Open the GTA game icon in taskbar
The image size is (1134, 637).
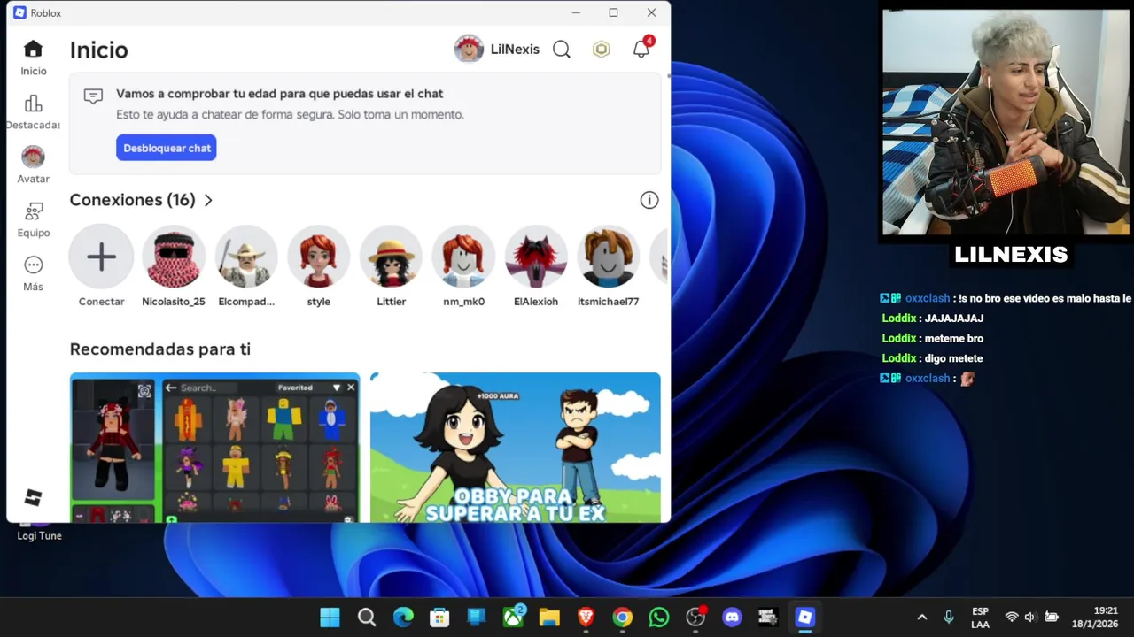768,618
